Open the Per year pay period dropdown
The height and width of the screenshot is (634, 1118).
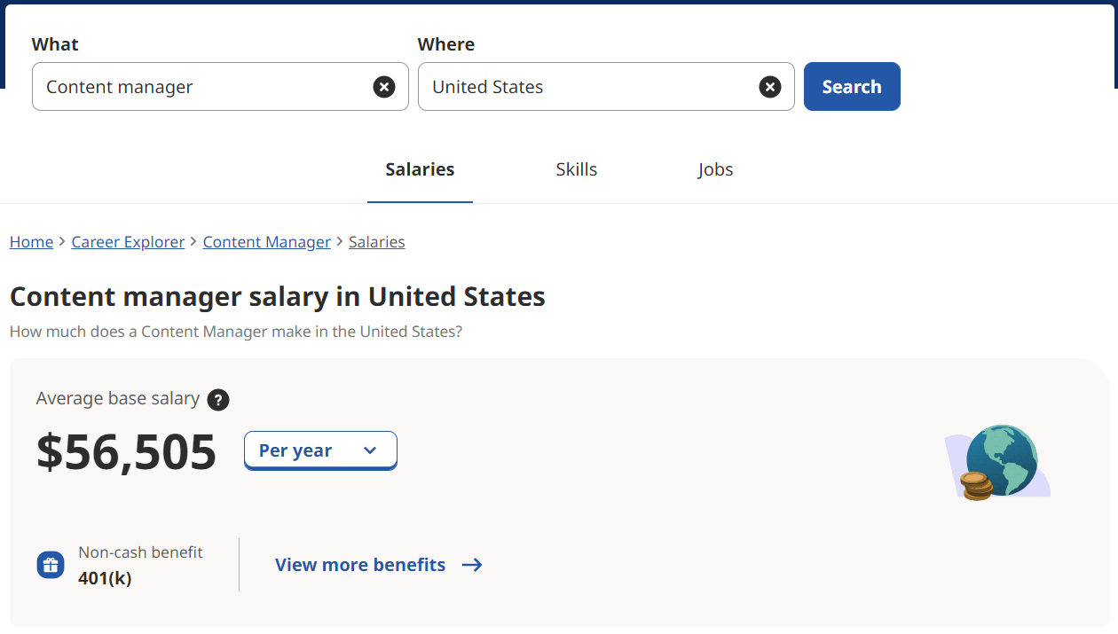pyautogui.click(x=320, y=450)
